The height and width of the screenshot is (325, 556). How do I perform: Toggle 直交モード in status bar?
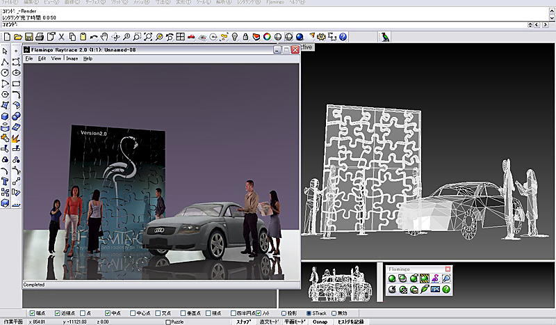pos(269,322)
